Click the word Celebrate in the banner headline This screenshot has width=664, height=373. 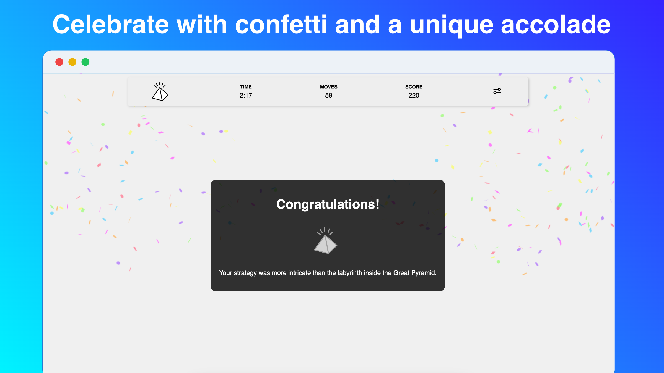coord(111,25)
